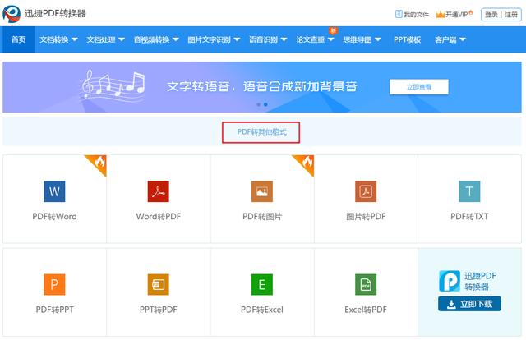The height and width of the screenshot is (340, 526).
Task: Click the Word转PDF label
Action: (x=159, y=217)
